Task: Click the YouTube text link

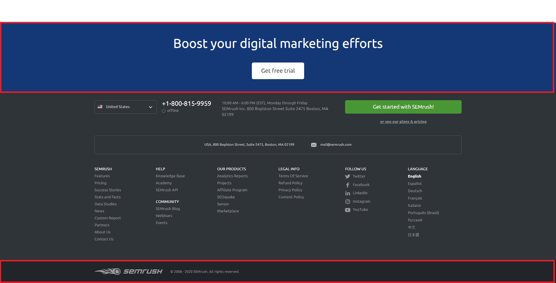Action: click(360, 210)
